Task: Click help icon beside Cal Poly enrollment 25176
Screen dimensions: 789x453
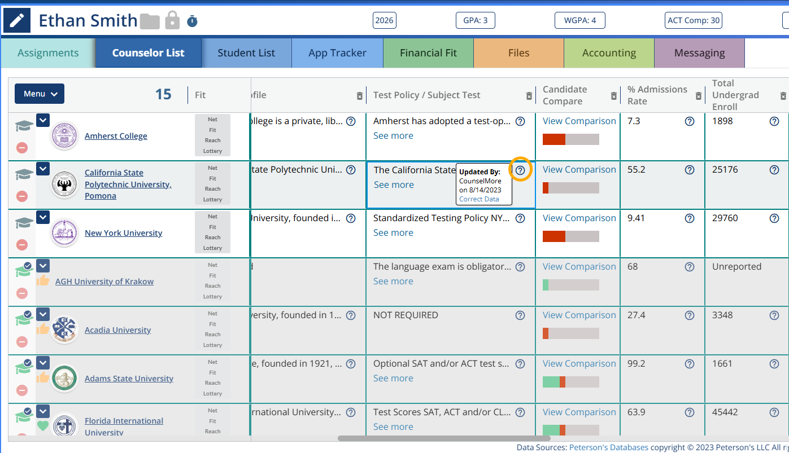Action: click(x=774, y=170)
